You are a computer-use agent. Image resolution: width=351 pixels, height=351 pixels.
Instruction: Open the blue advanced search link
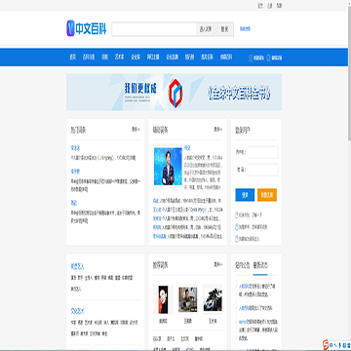click(x=245, y=29)
